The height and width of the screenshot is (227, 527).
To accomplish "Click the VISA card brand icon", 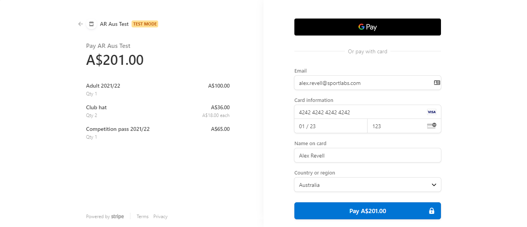I will coord(431,112).
